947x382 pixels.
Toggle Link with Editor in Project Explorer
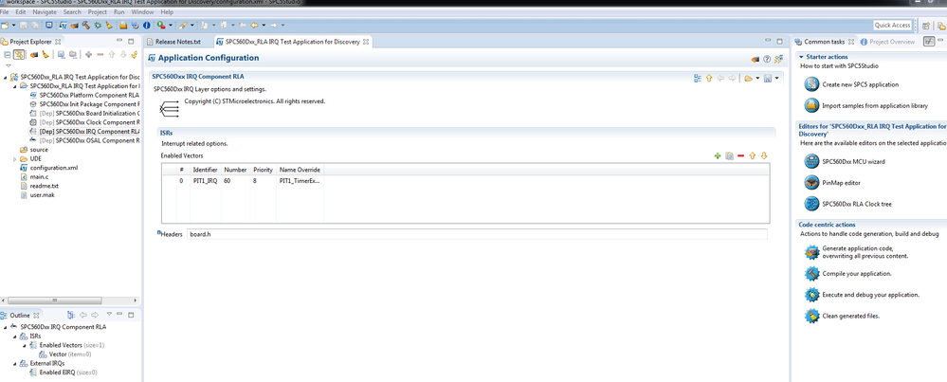pos(19,55)
